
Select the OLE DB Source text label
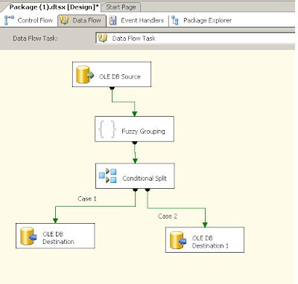point(120,77)
